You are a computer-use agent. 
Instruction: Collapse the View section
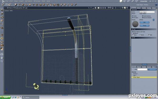[132, 29]
